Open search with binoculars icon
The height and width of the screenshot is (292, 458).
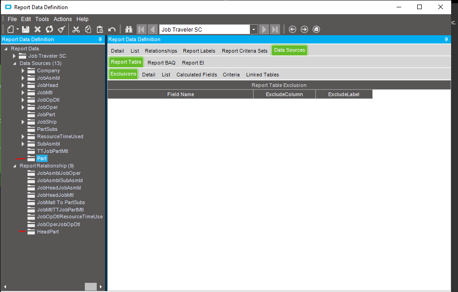coord(129,29)
